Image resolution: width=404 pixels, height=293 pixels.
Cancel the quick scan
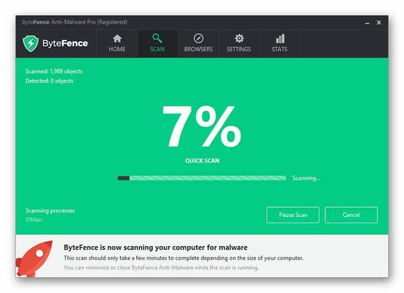[x=351, y=215]
